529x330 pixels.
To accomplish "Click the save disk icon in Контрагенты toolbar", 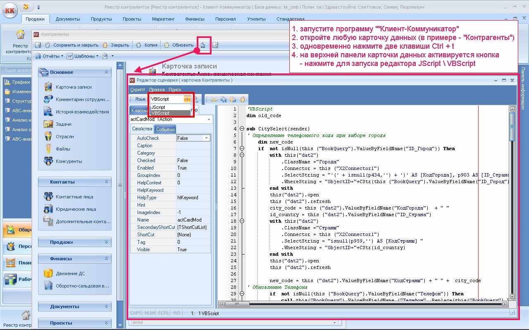I will pyautogui.click(x=38, y=45).
